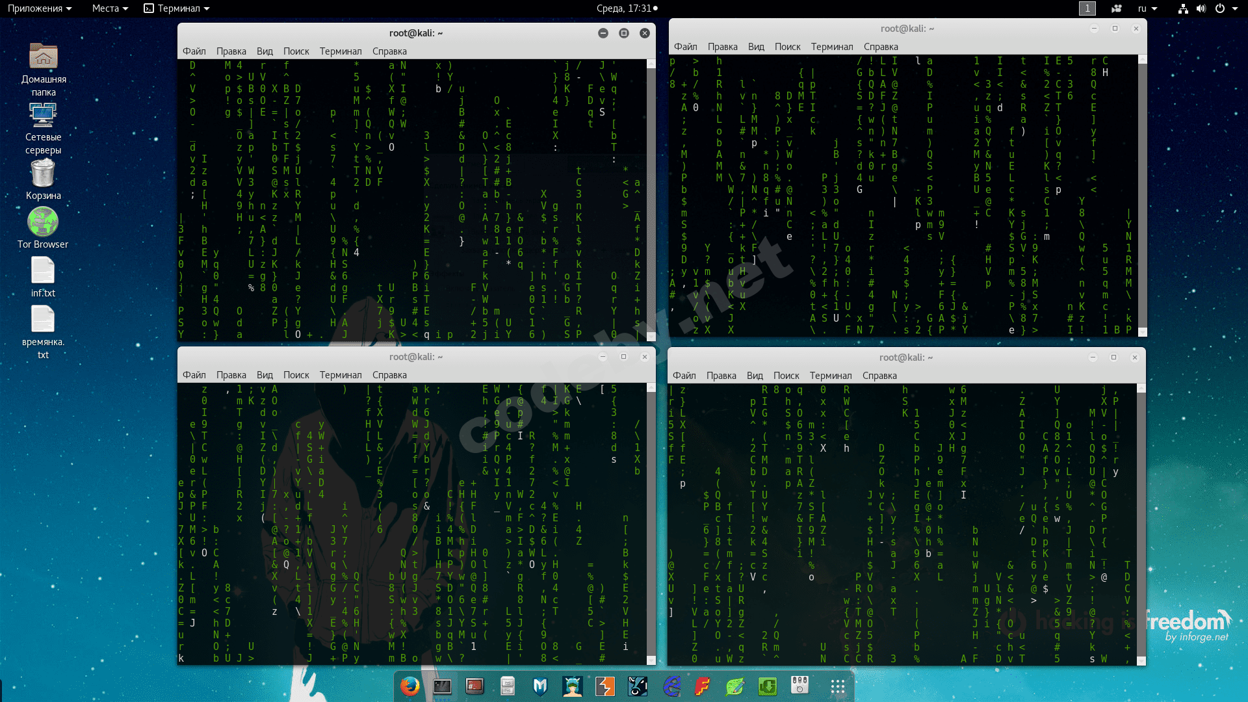Click the root terminal dock icon
1248x702 pixels.
click(x=475, y=686)
